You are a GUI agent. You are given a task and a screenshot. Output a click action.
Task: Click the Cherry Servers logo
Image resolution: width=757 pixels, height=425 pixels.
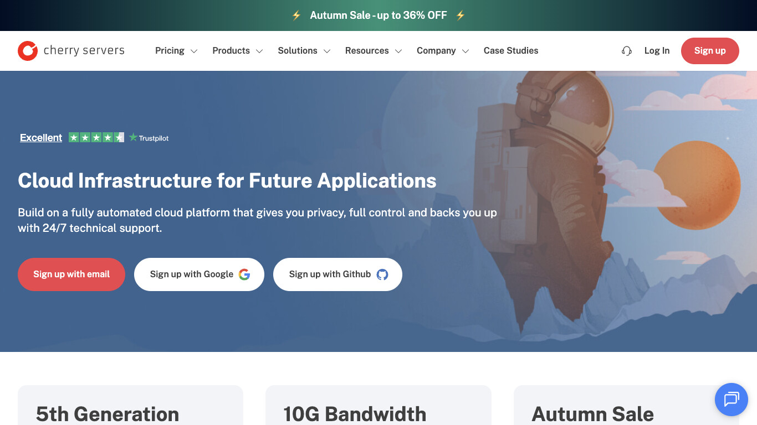click(71, 51)
